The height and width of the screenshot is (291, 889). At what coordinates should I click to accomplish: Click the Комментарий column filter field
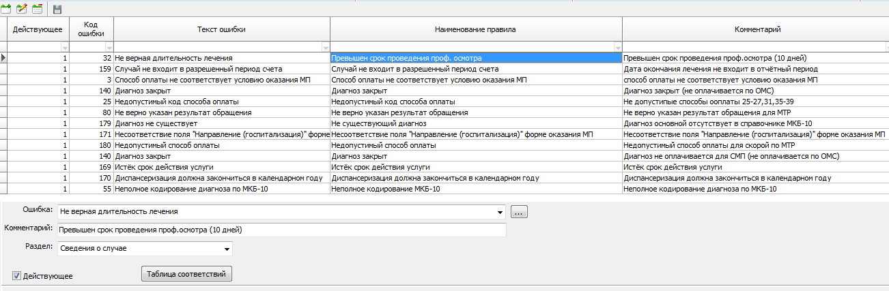click(756, 48)
